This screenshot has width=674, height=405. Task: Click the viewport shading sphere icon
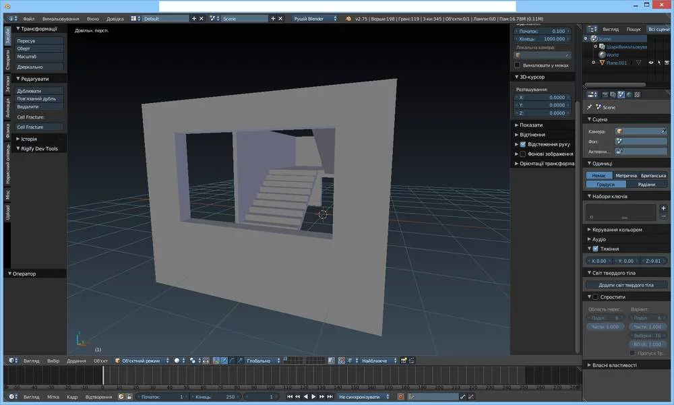[x=177, y=361]
